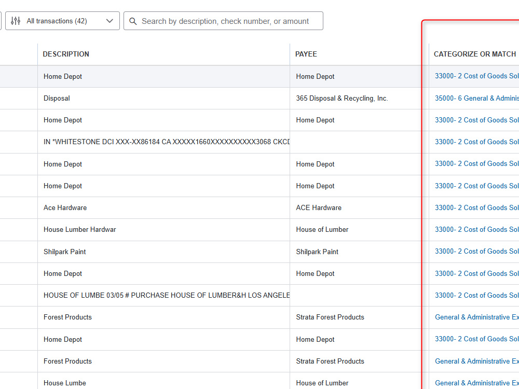
Task: Select the House Lumbe description cell
Action: click(64, 383)
